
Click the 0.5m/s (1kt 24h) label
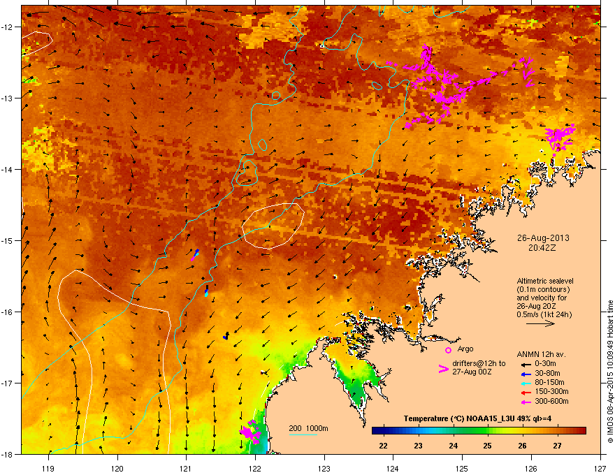pos(544,314)
